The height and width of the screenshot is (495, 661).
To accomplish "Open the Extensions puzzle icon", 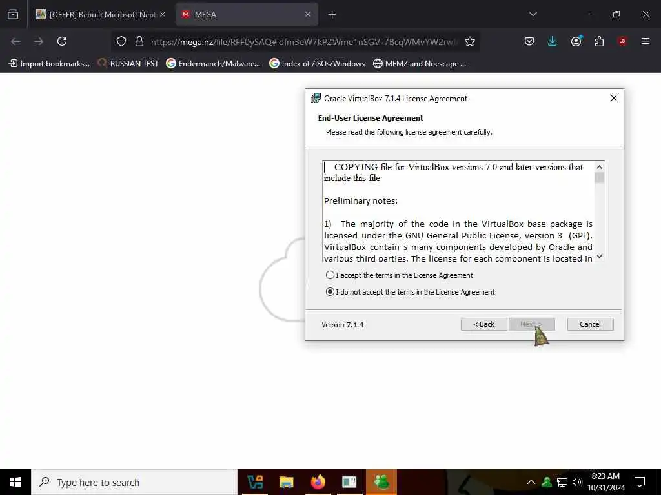I will coord(599,41).
